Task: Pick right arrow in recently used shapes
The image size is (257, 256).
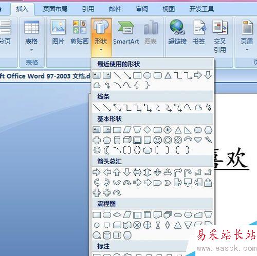Action: 198,75
